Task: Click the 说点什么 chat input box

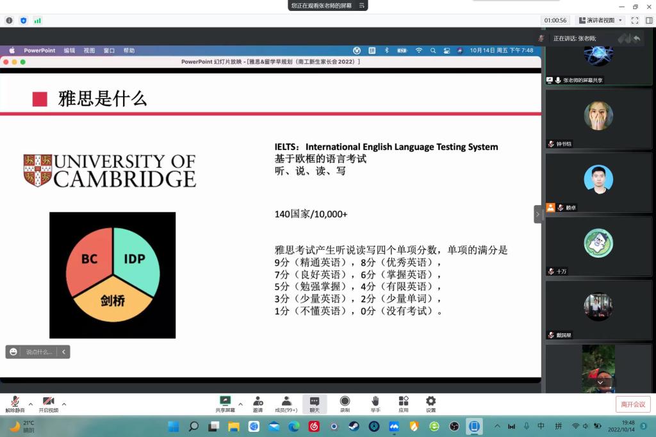Action: [38, 352]
